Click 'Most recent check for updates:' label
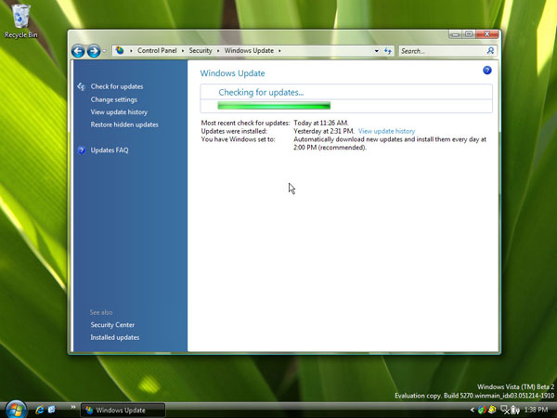The height and width of the screenshot is (418, 557). [x=245, y=123]
